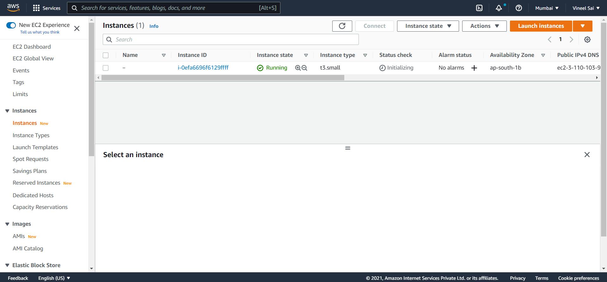Image resolution: width=607 pixels, height=282 pixels.
Task: Select the checkbox for instance i-0efa6696f6129ffff
Action: 106,68
